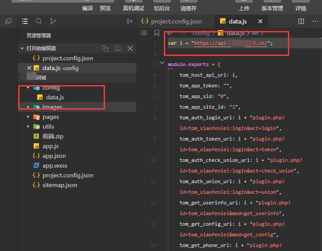Fold the module.exports code block

click(162, 63)
